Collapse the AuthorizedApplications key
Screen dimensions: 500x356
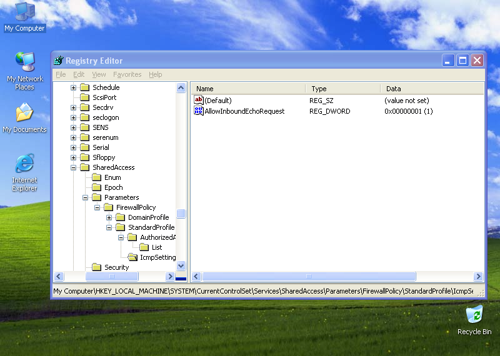click(121, 237)
